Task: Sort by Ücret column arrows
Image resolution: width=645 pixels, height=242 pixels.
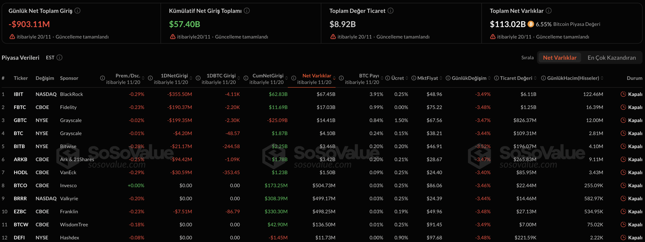Action: click(407, 78)
